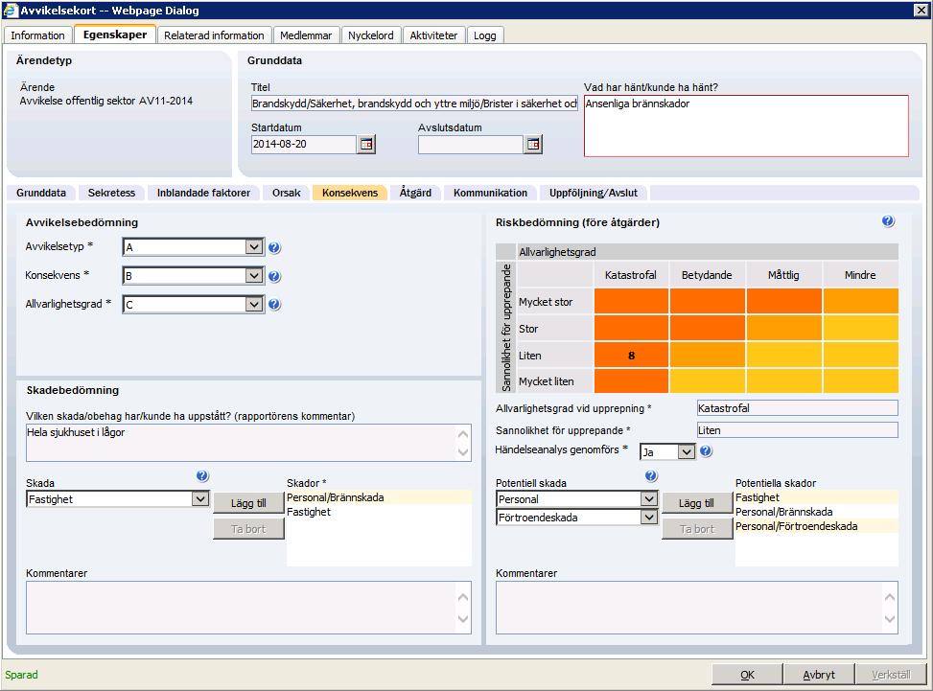Screen dimensions: 933x691
Task: Open the Händelseanalys genomförs Ja dropdown
Action: pyautogui.click(x=686, y=452)
